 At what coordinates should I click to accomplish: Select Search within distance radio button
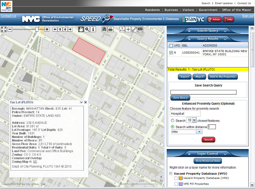click(x=172, y=127)
